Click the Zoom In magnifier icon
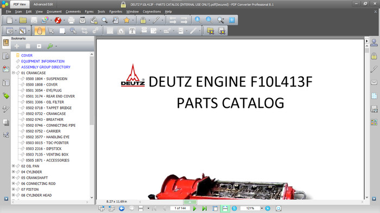This screenshot has width=380, height=213. point(198,20)
